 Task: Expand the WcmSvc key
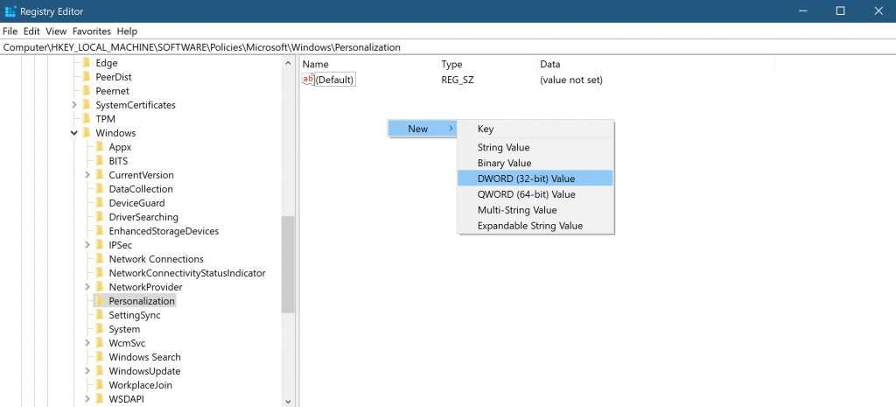(87, 343)
